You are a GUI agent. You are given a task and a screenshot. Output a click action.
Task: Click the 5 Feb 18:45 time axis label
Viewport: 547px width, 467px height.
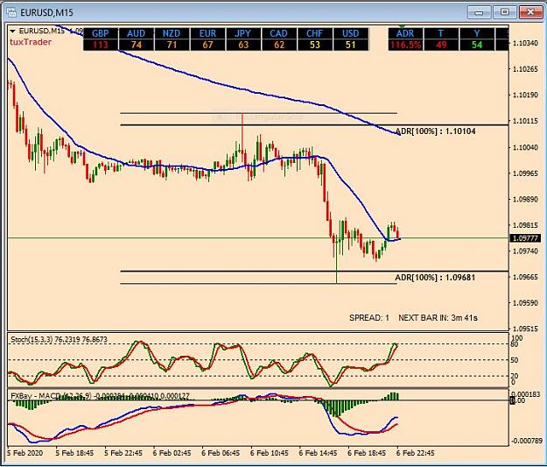[x=74, y=453]
